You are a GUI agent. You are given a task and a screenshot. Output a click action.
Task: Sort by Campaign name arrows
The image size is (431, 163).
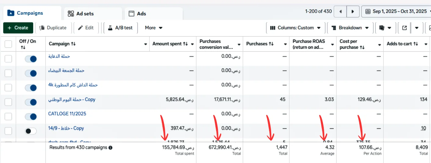pos(73,44)
